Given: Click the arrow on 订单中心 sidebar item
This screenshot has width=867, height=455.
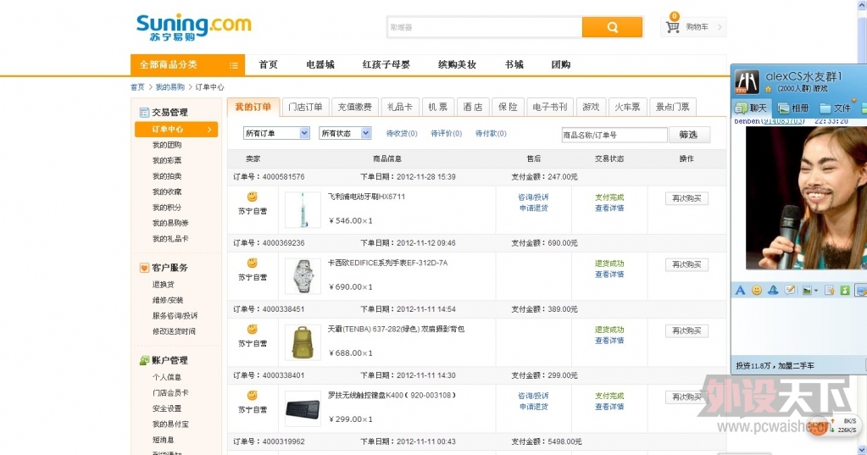Looking at the screenshot, I should [209, 130].
